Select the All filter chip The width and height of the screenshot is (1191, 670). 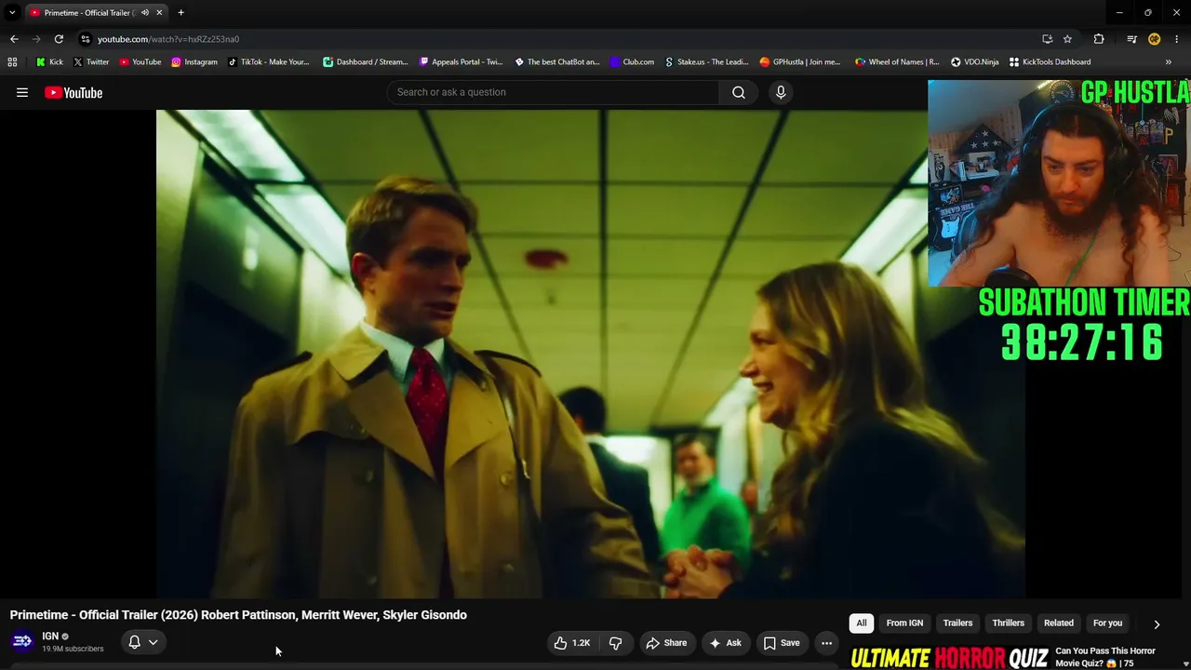pyautogui.click(x=862, y=623)
